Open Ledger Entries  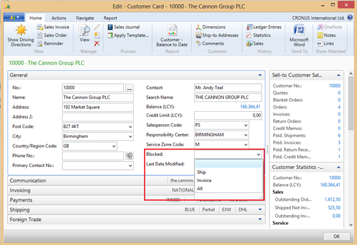click(264, 27)
